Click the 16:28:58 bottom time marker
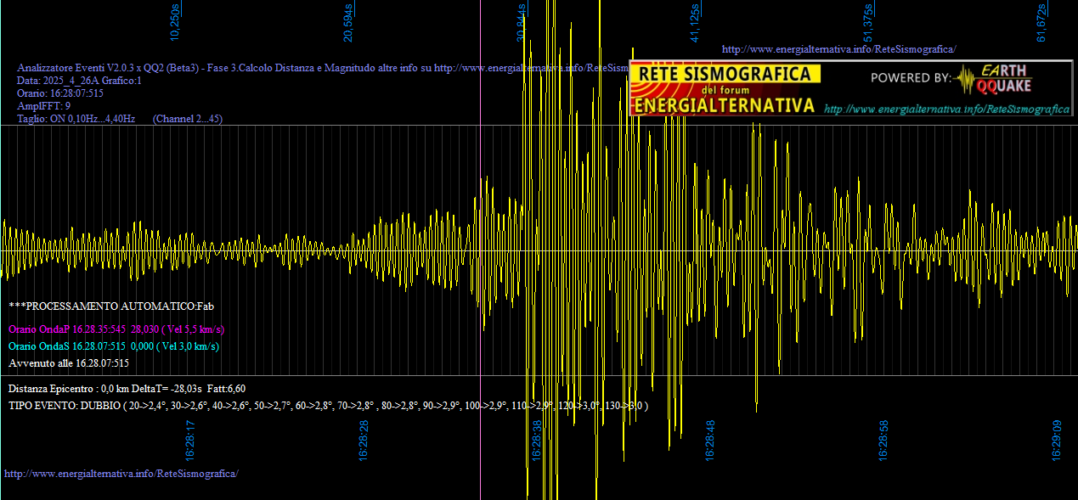This screenshot has height=500, width=1078. 883,441
